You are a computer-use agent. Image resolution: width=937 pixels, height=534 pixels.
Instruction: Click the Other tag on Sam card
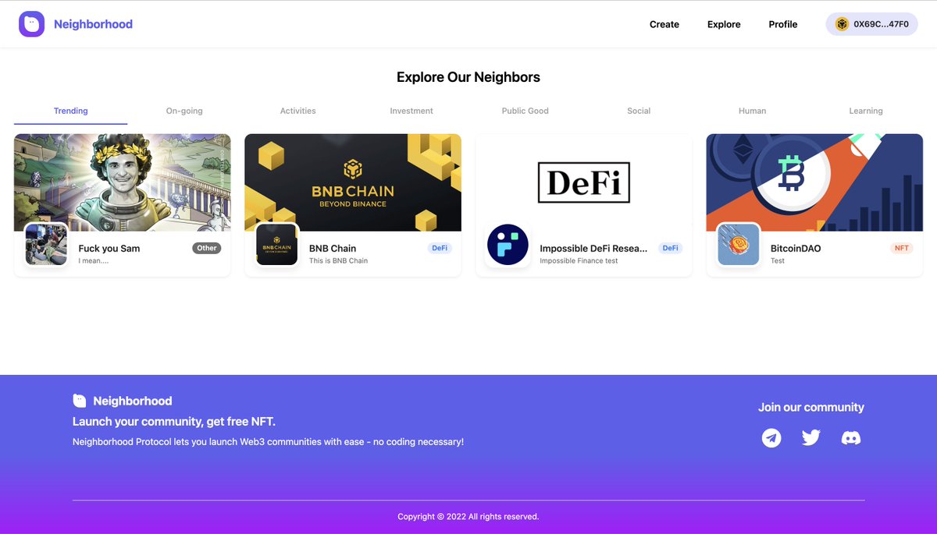point(207,248)
